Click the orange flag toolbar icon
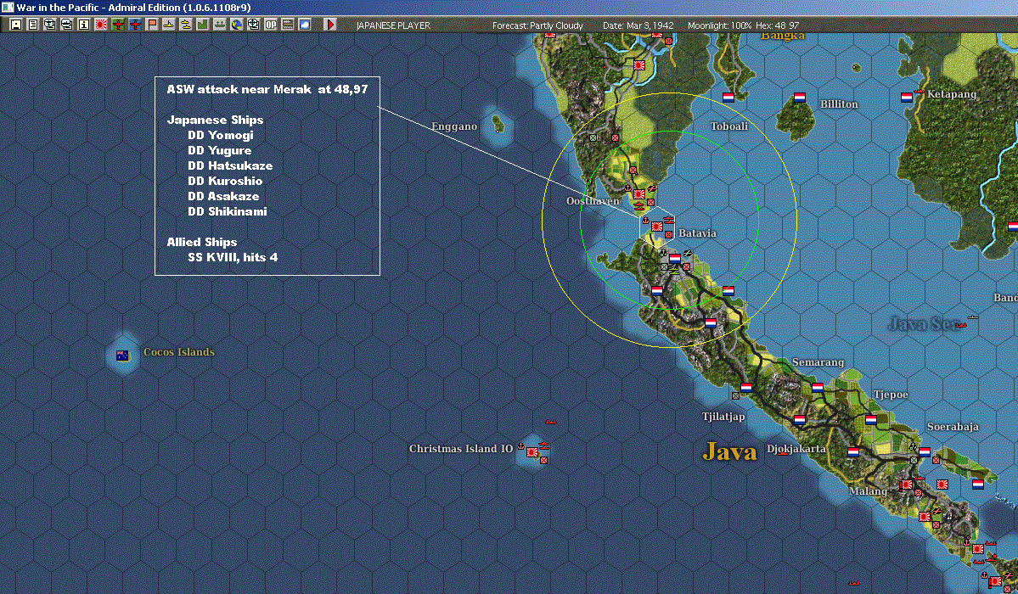This screenshot has height=594, width=1018. pyautogui.click(x=152, y=25)
